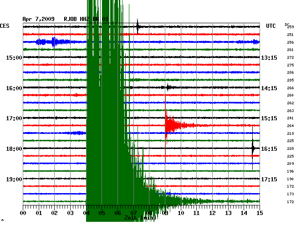
Task: Click DC offset value '259'
Action: 291,27
